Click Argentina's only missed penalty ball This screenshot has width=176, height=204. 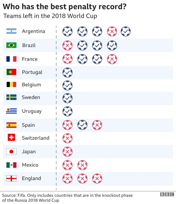112,31
